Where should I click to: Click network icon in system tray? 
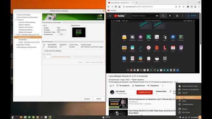186,117
